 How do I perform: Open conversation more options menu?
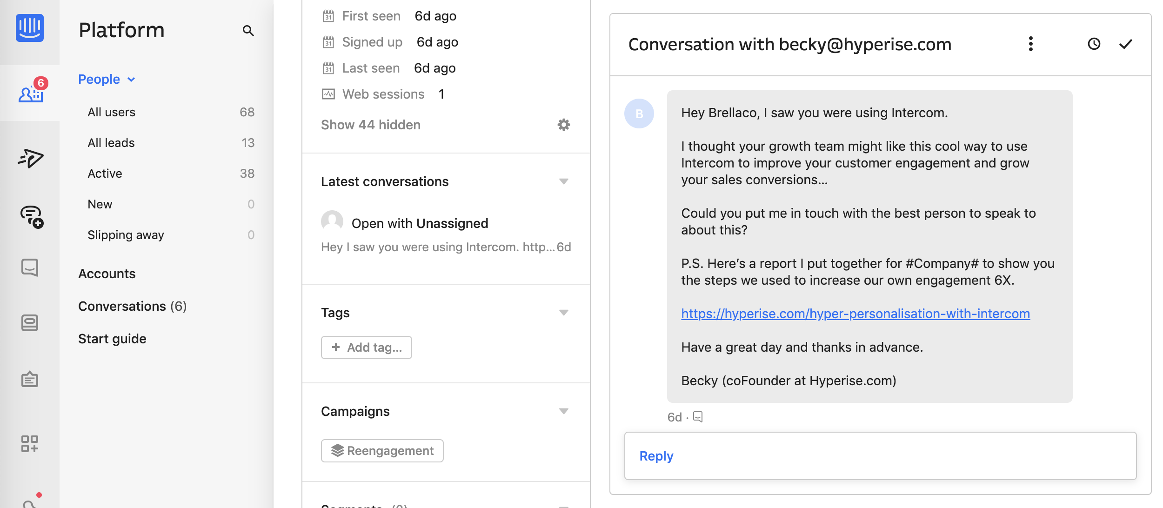click(1031, 44)
